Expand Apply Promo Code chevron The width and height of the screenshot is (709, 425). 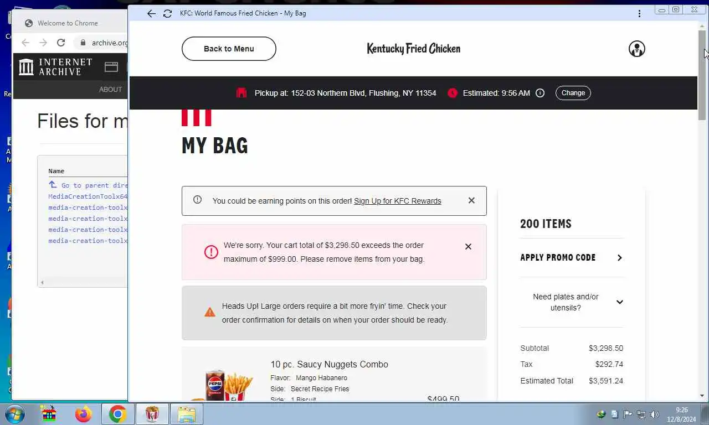[620, 257]
